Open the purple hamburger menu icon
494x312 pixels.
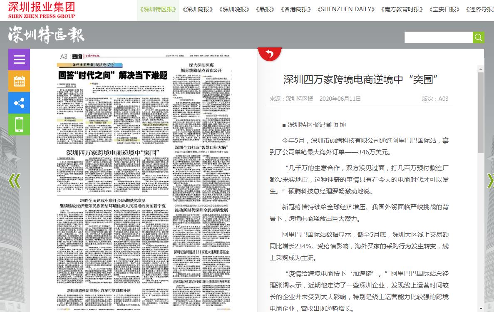(x=19, y=59)
